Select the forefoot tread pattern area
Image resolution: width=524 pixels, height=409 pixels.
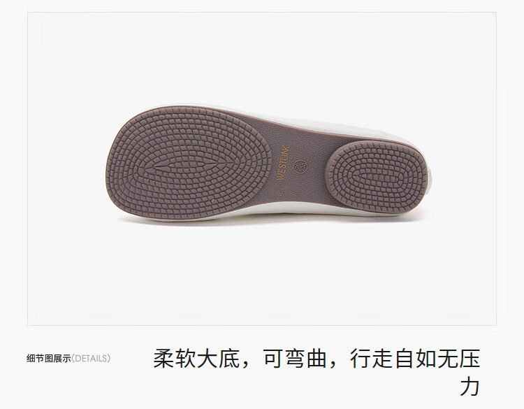click(189, 164)
